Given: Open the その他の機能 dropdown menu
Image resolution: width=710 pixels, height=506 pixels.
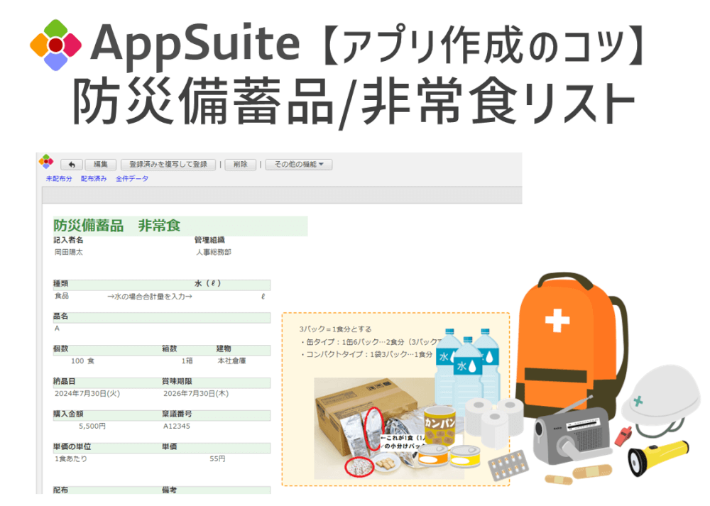Looking at the screenshot, I should pos(298,165).
